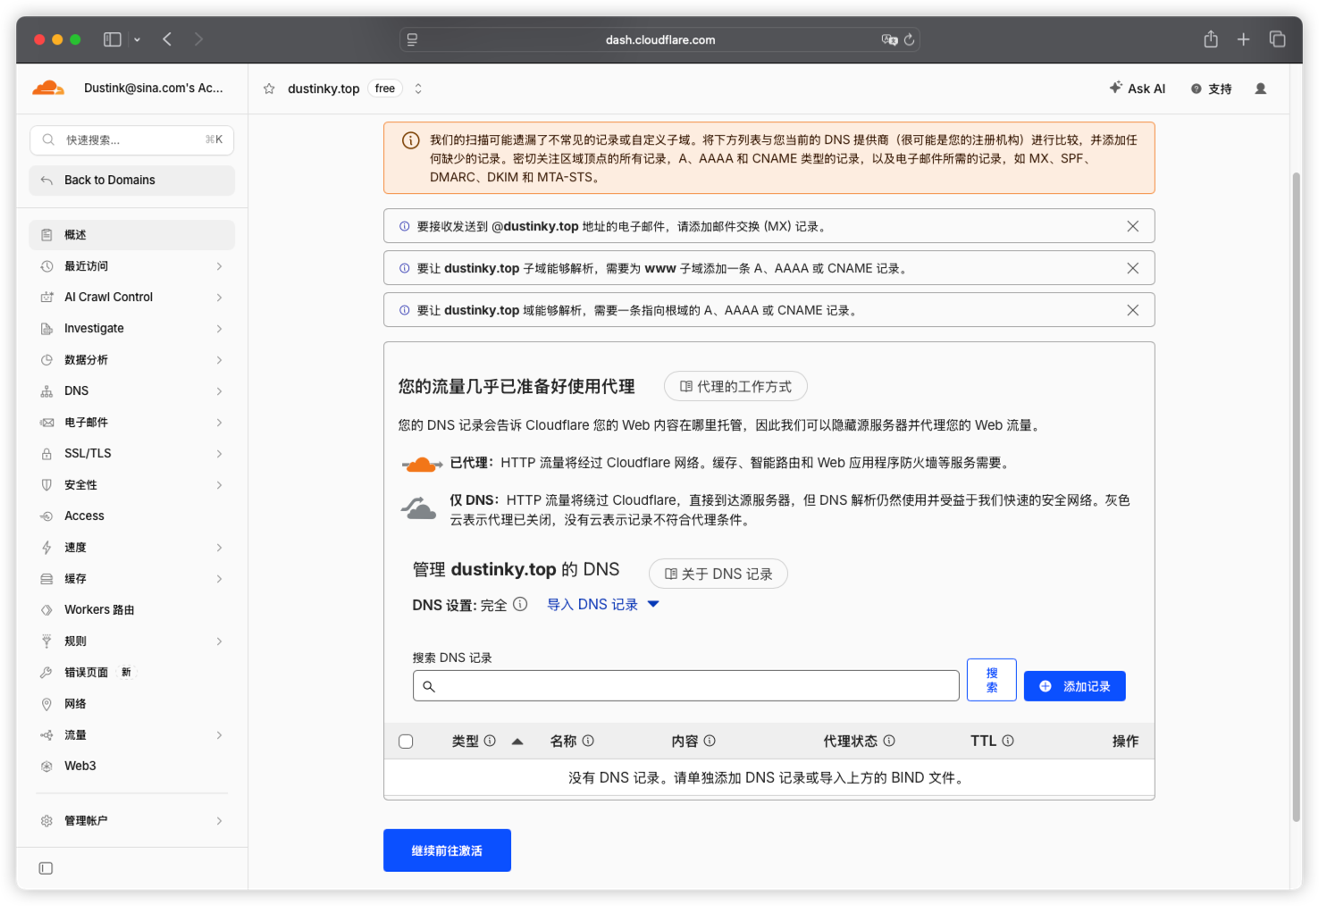This screenshot has height=906, width=1319.
Task: Toggle the select-all DNS records checkbox
Action: [x=406, y=742]
